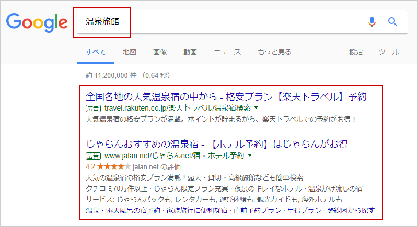Click the 広告 badge on the Jalan ad
418x227 pixels.
[94, 156]
